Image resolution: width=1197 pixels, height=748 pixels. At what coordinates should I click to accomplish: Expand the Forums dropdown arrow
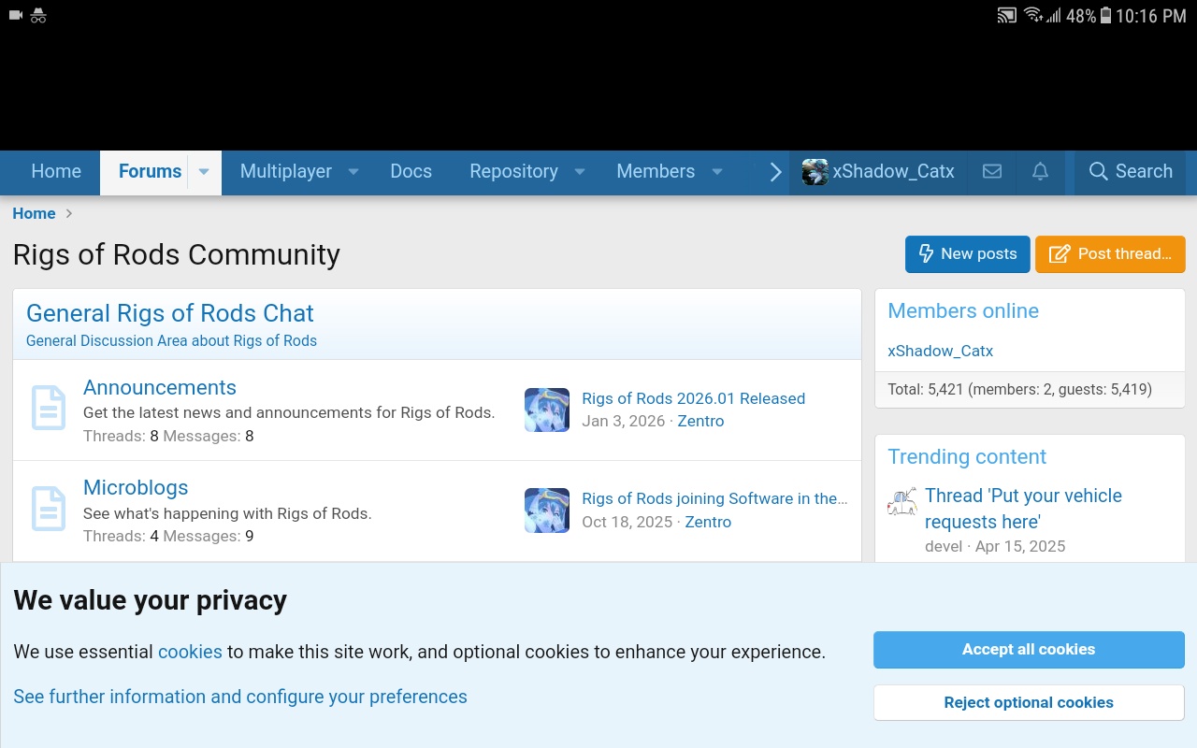click(204, 172)
